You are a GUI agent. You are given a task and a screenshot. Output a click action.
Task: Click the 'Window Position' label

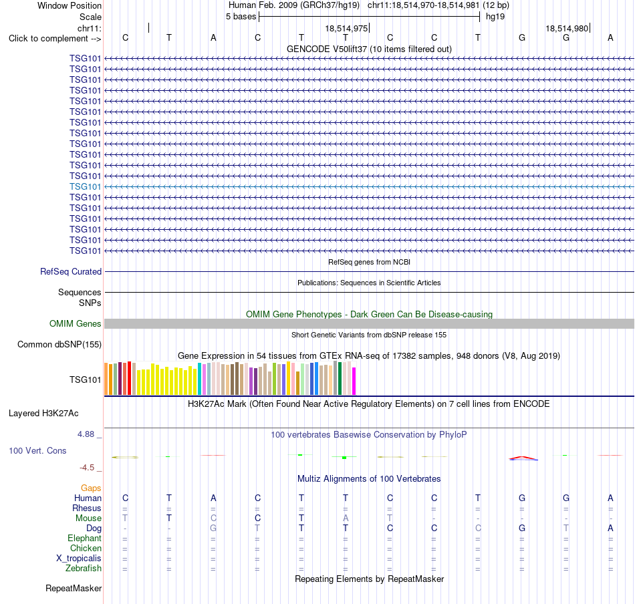(x=70, y=5)
